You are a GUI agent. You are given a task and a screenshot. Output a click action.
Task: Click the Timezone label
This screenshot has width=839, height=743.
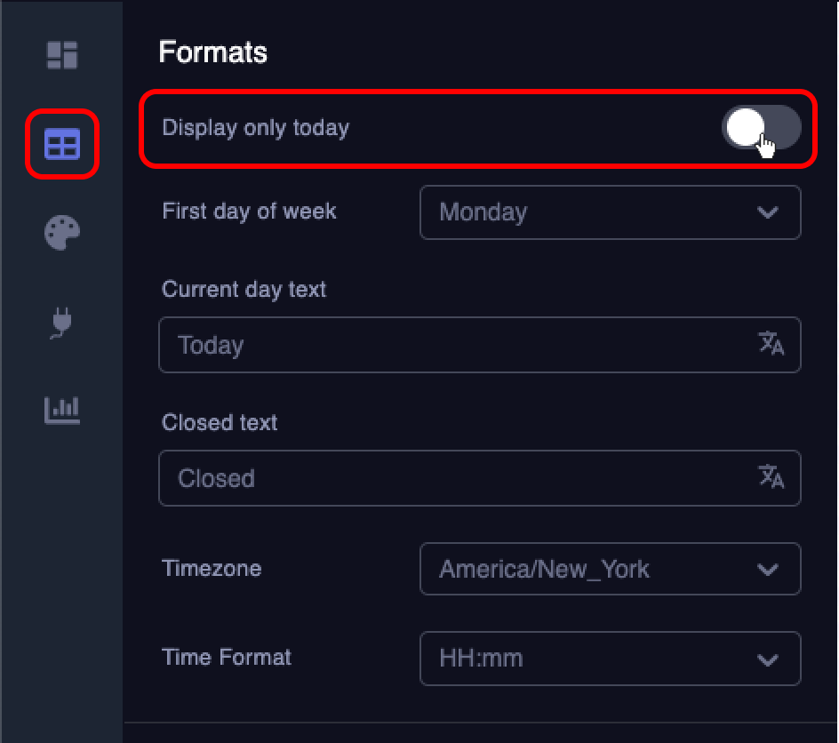(x=212, y=569)
